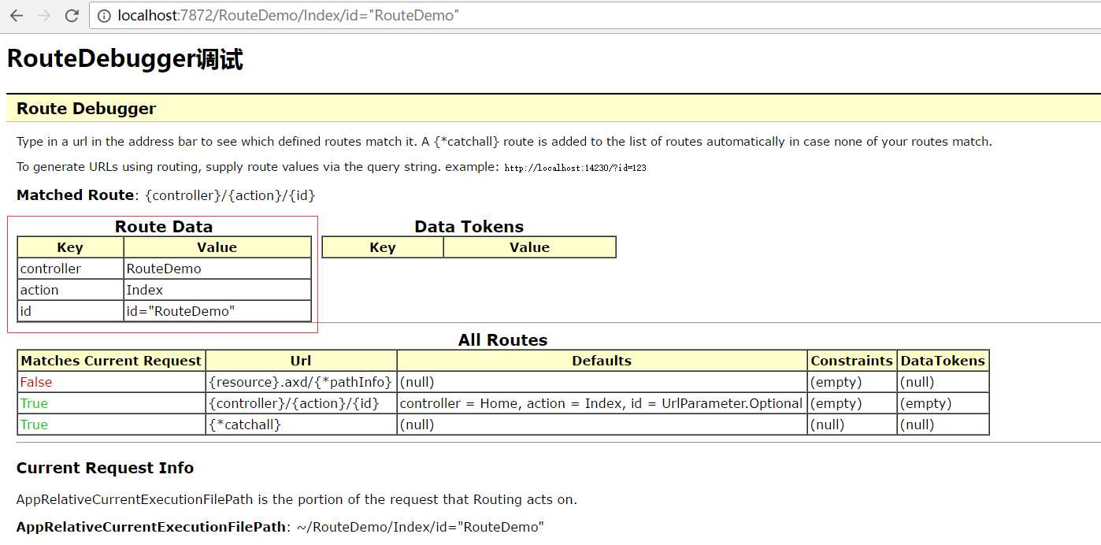Click the Matched Route label
Screen dimensions: 1101x545
tap(76, 195)
